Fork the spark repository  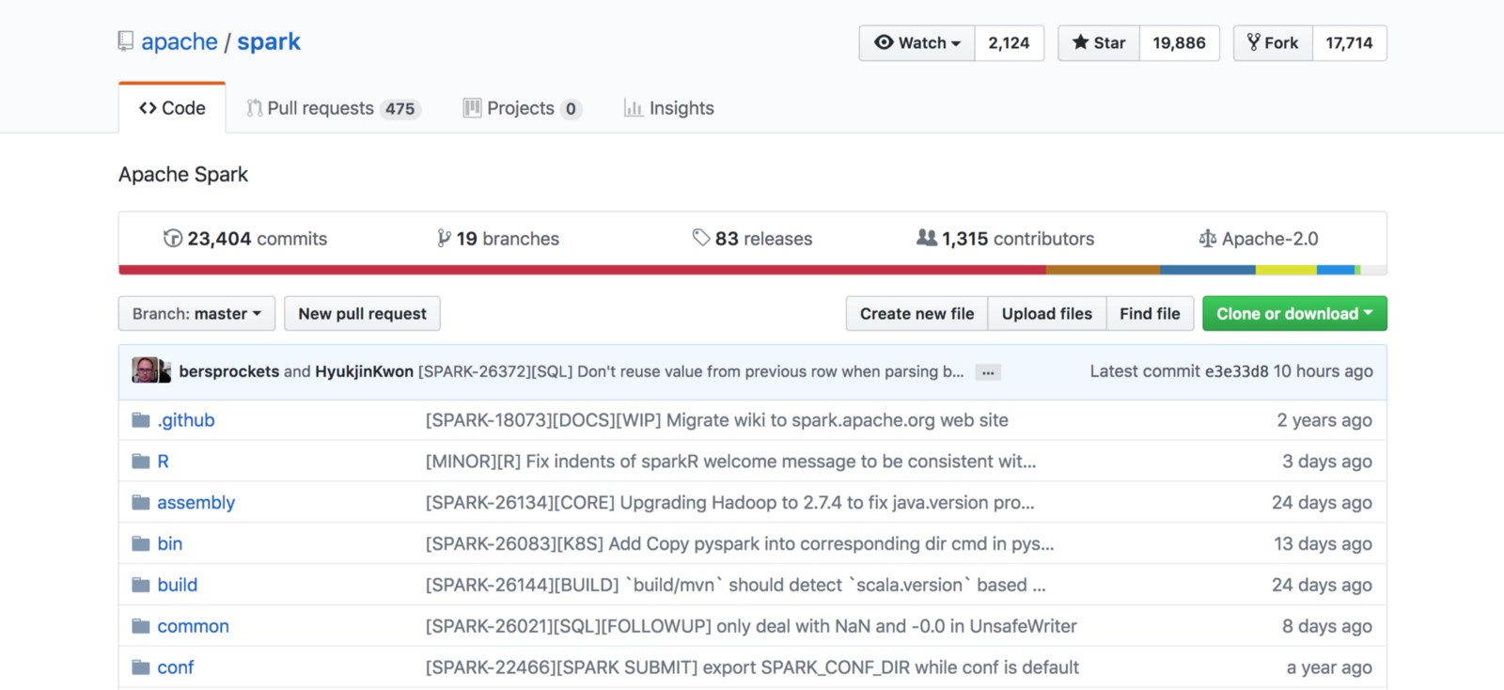click(x=1273, y=43)
